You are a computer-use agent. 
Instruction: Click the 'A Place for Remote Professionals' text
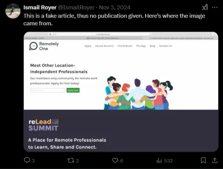click(67, 140)
